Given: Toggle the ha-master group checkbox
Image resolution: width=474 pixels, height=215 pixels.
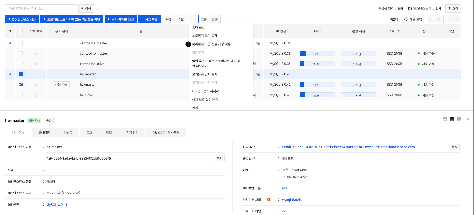Looking at the screenshot, I should (21, 74).
